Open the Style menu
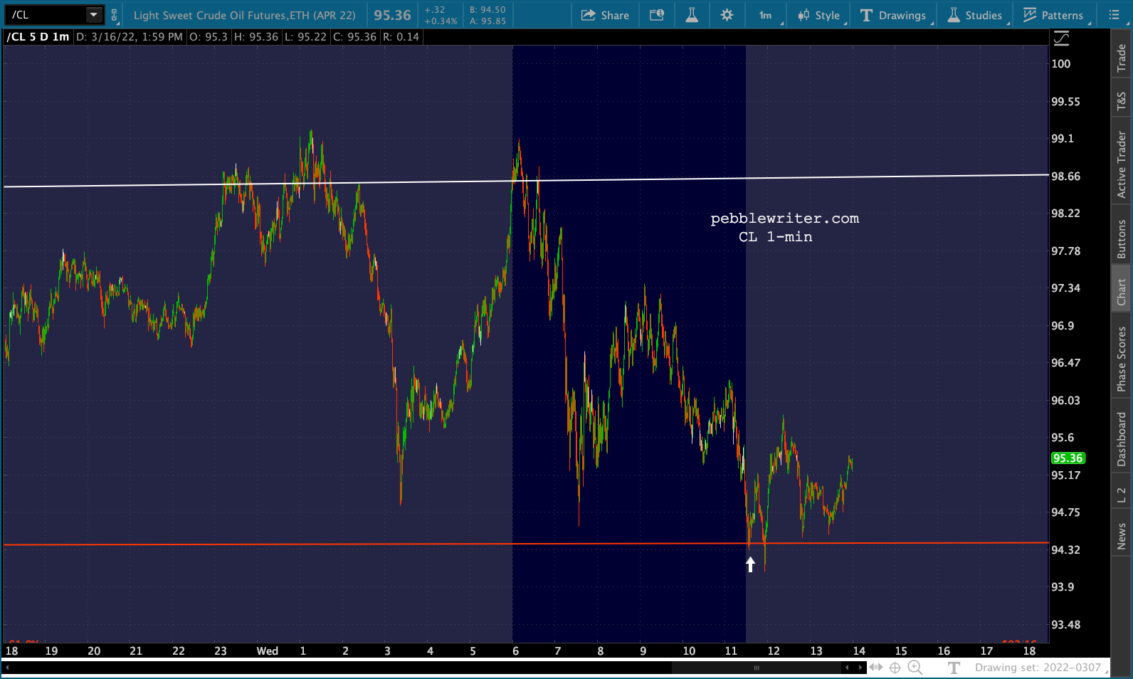The height and width of the screenshot is (679, 1133). click(x=820, y=15)
